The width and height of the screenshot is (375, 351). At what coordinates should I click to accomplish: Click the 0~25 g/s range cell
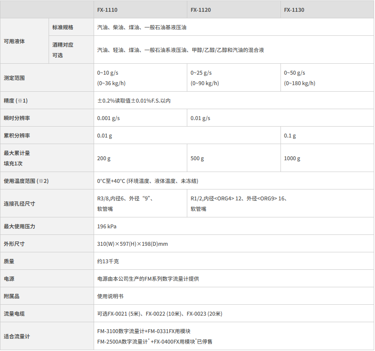click(x=234, y=78)
